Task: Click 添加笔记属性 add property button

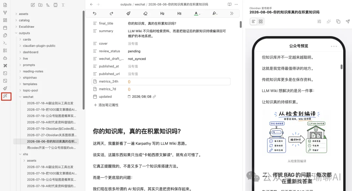Action: pos(106,105)
